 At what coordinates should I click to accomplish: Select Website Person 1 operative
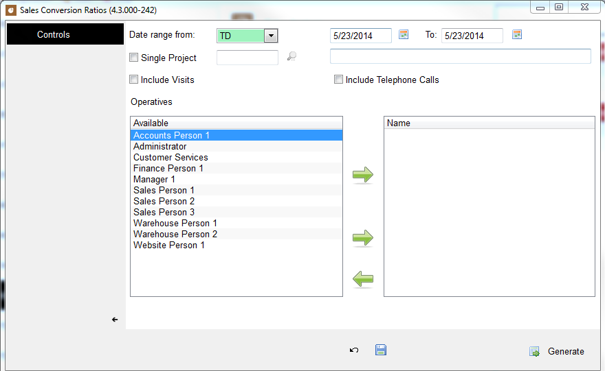tap(236, 245)
